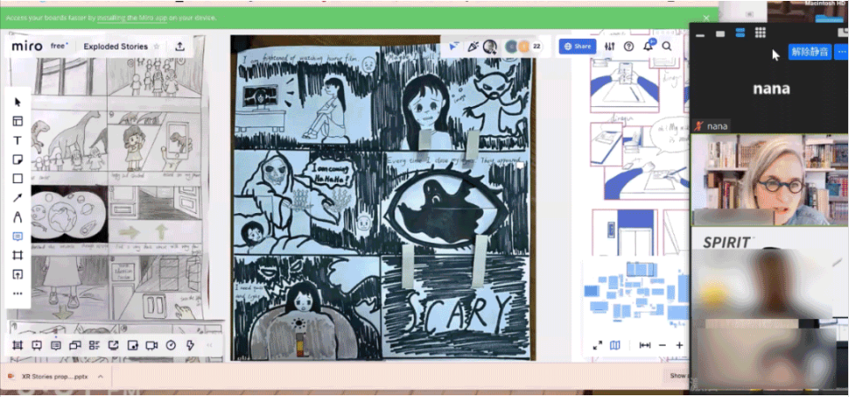Click the blue Share button
The width and height of the screenshot is (849, 397).
[577, 46]
